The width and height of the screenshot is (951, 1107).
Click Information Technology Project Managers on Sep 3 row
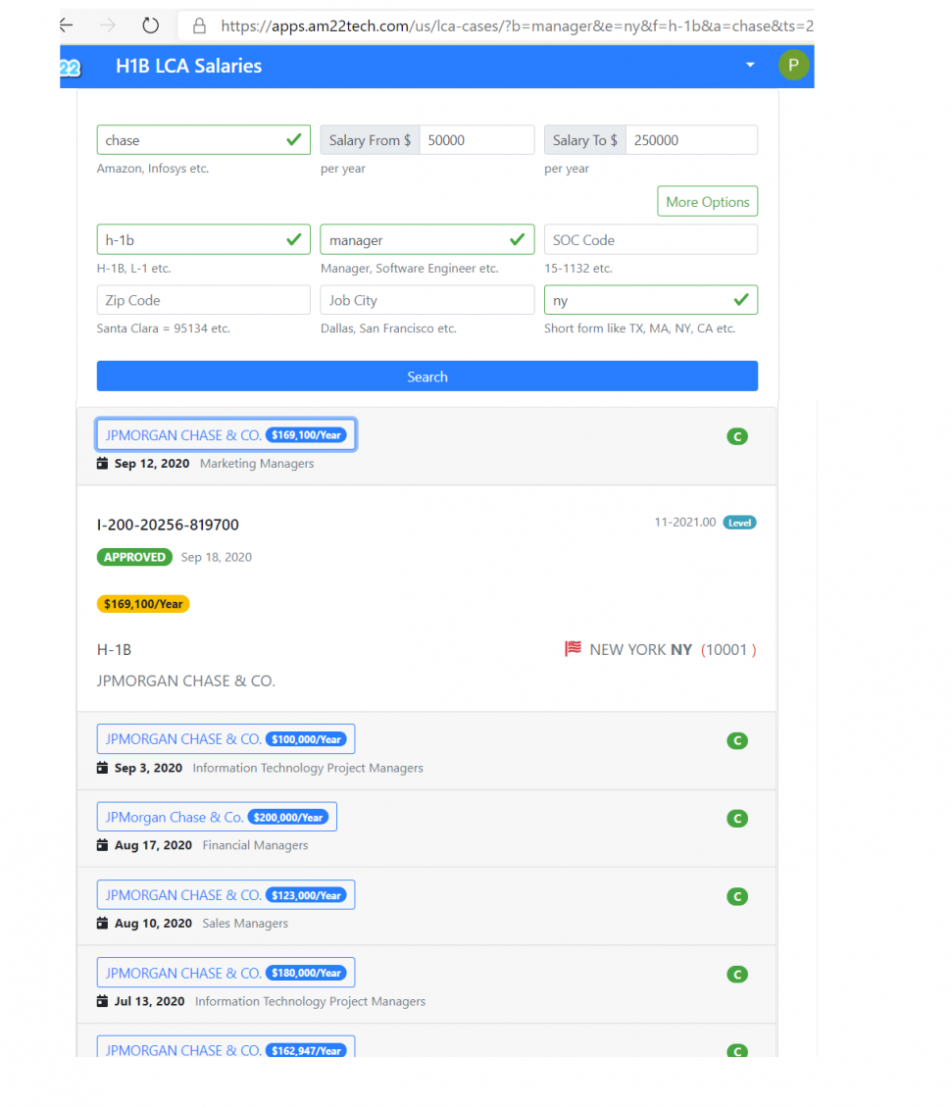(x=308, y=768)
